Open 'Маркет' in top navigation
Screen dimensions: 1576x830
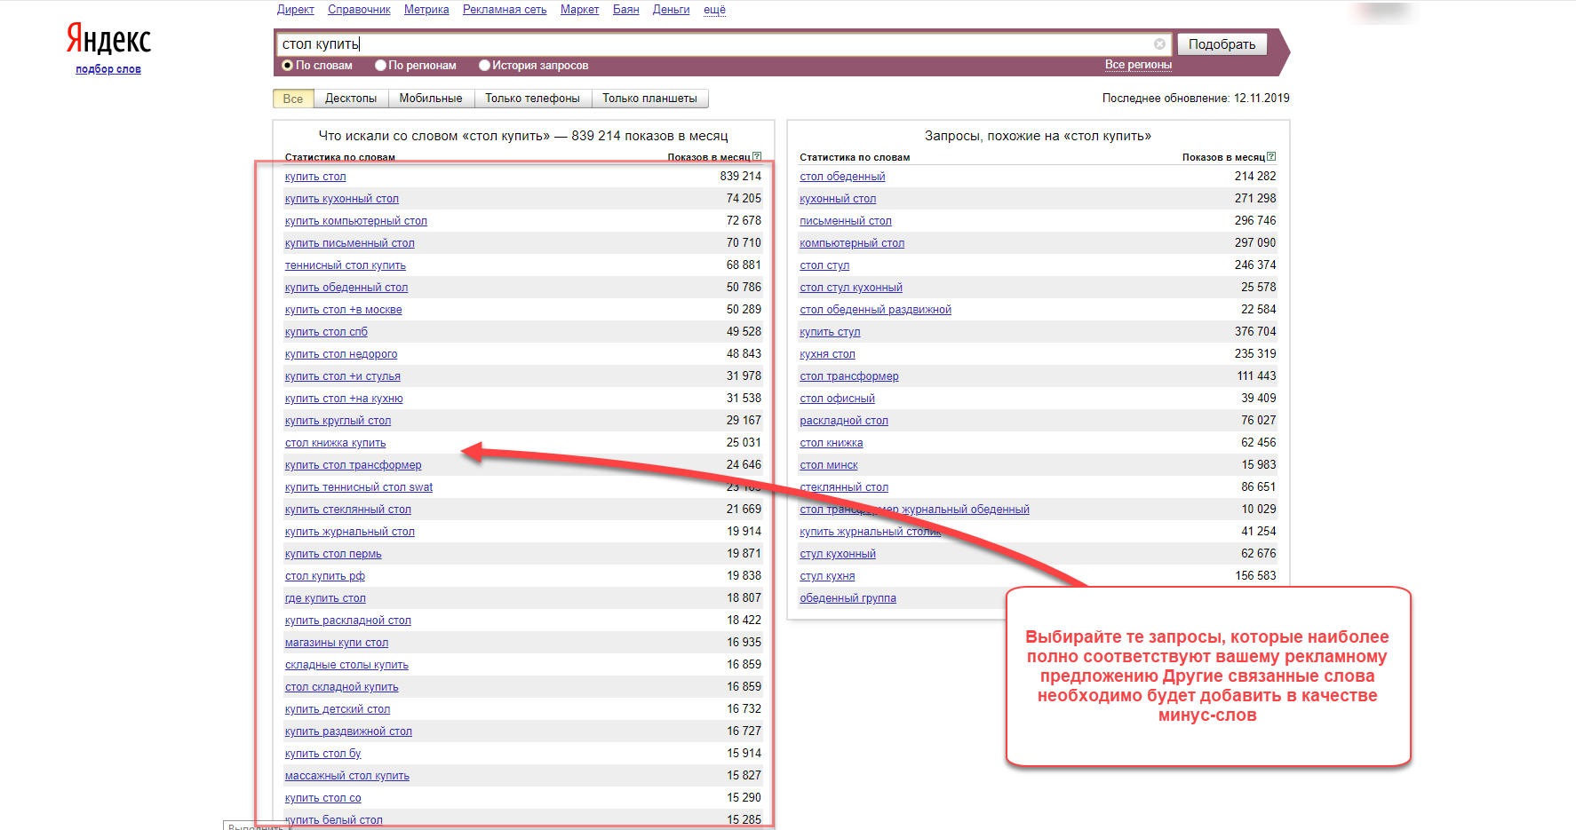point(579,10)
